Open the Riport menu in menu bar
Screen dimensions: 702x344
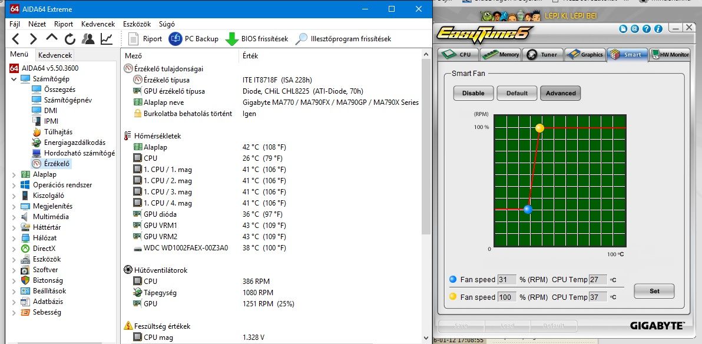[x=64, y=24]
